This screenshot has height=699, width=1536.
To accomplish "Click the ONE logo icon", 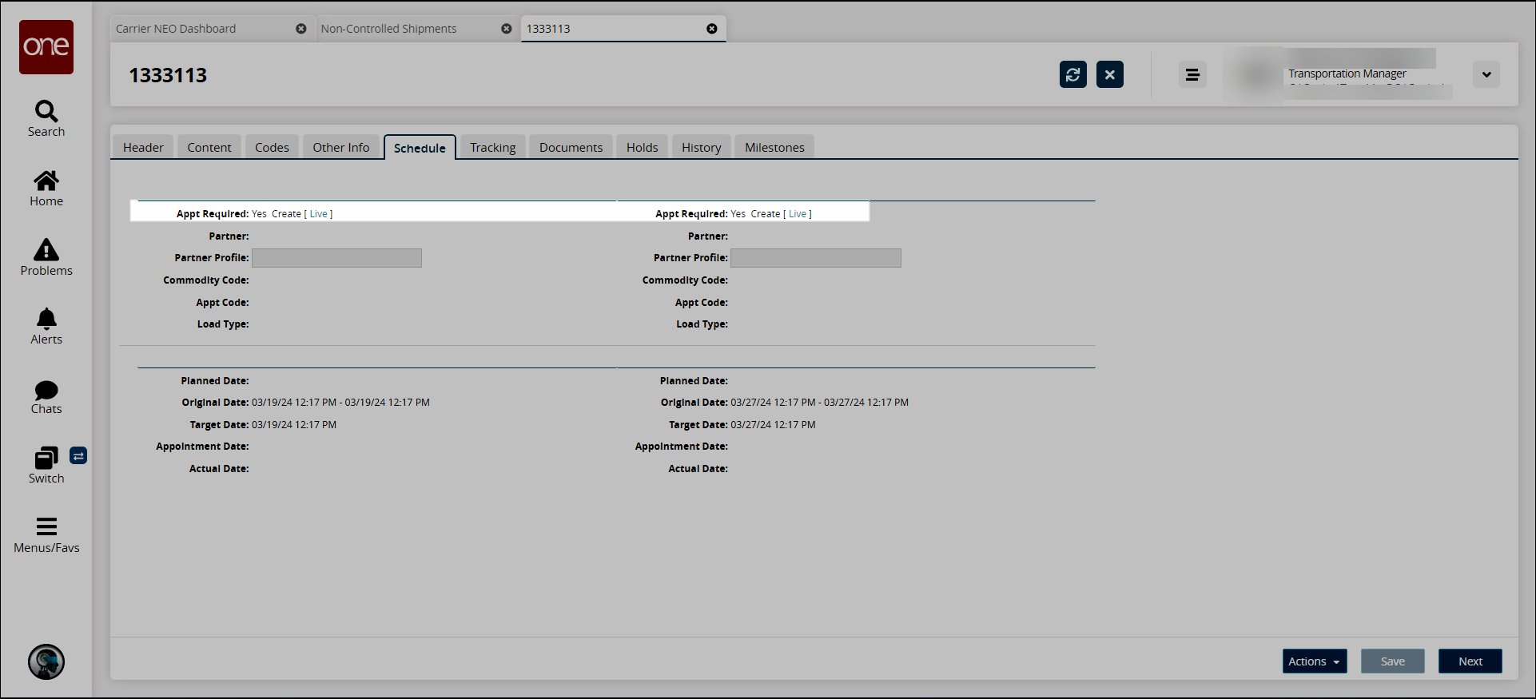I will click(x=46, y=47).
